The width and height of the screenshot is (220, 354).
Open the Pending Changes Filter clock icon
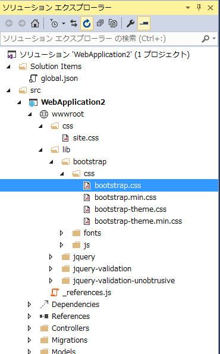pyautogui.click(x=54, y=23)
